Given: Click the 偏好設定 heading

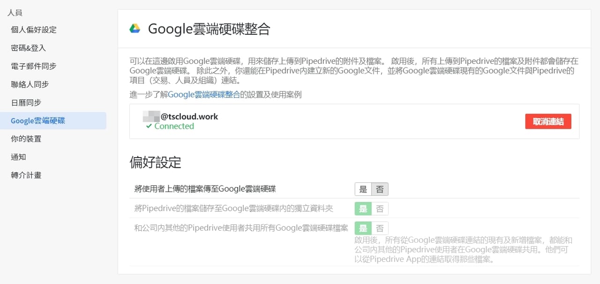Looking at the screenshot, I should [x=155, y=163].
